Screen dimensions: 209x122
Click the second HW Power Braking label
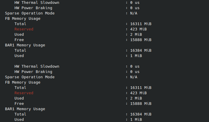click(33, 72)
